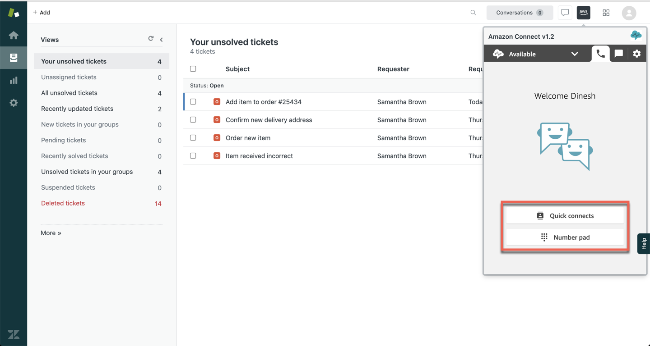Click the search magnifier icon
The height and width of the screenshot is (346, 650).
(x=473, y=13)
